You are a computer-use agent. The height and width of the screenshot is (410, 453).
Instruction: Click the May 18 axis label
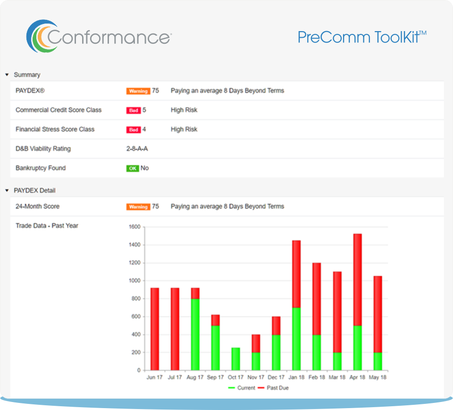pyautogui.click(x=377, y=377)
